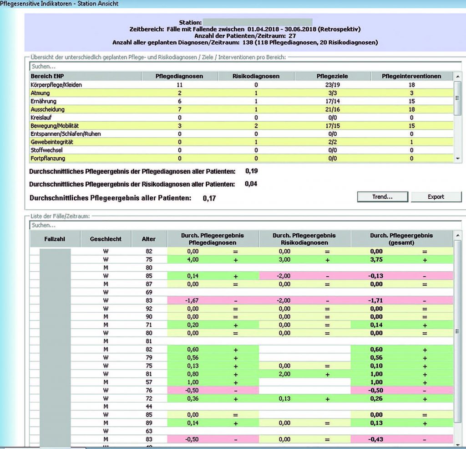Select the Gewebeintegrität row
The width and height of the screenshot is (466, 449).
tap(241, 142)
